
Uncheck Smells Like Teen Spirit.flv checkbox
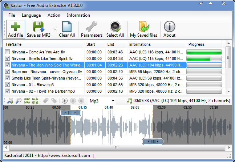[7, 58]
